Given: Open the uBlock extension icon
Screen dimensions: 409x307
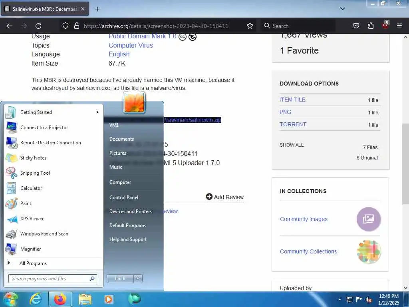Looking at the screenshot, I should [x=385, y=25].
